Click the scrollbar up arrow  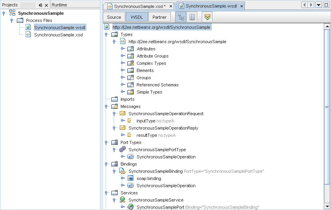[327, 26]
